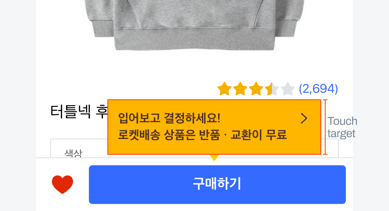
Task: Tap the red heart wishlist icon
Action: (x=62, y=184)
